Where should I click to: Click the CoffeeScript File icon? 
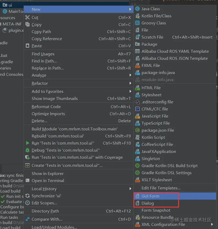137,145
